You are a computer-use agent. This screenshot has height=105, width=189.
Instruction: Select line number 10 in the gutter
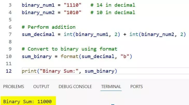9,56
